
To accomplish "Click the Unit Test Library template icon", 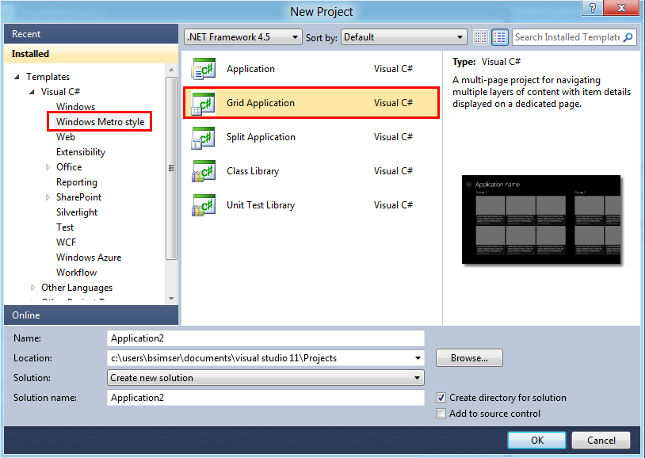I will click(203, 205).
